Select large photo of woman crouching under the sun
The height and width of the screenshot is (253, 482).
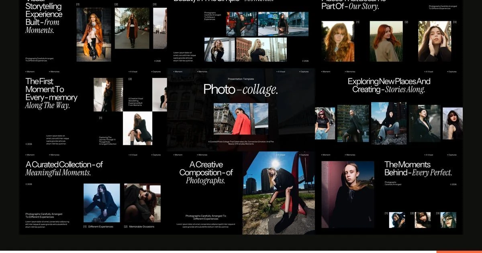pos(279,193)
